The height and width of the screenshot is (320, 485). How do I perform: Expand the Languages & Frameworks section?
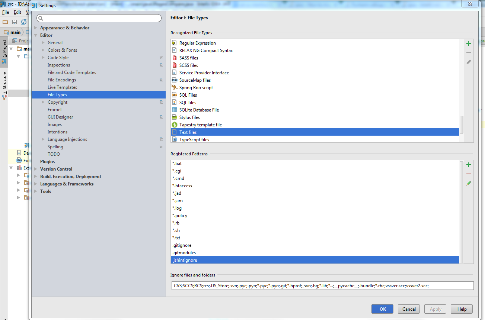click(36, 184)
